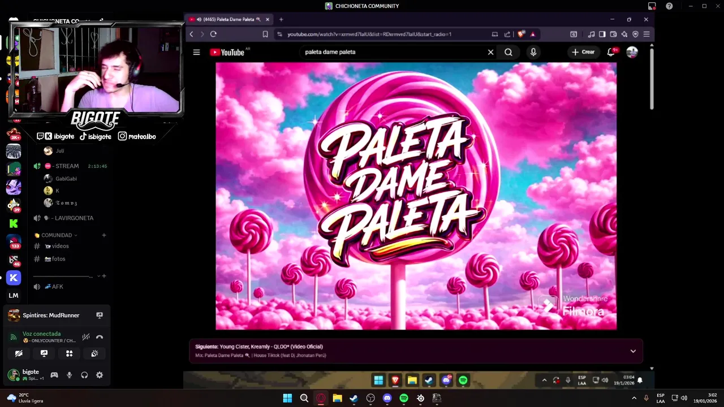Open the Brave Rewards triangle icon
This screenshot has width=724, height=407.
pos(532,34)
